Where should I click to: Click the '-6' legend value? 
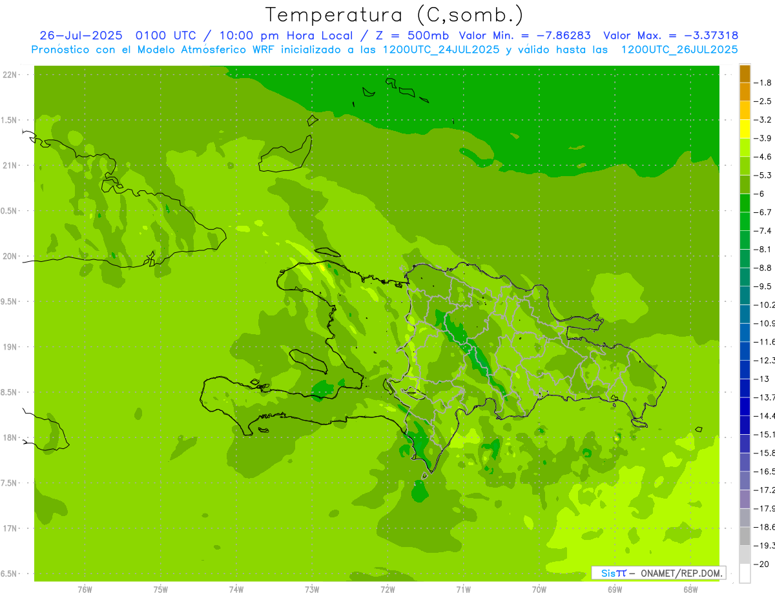pos(759,194)
